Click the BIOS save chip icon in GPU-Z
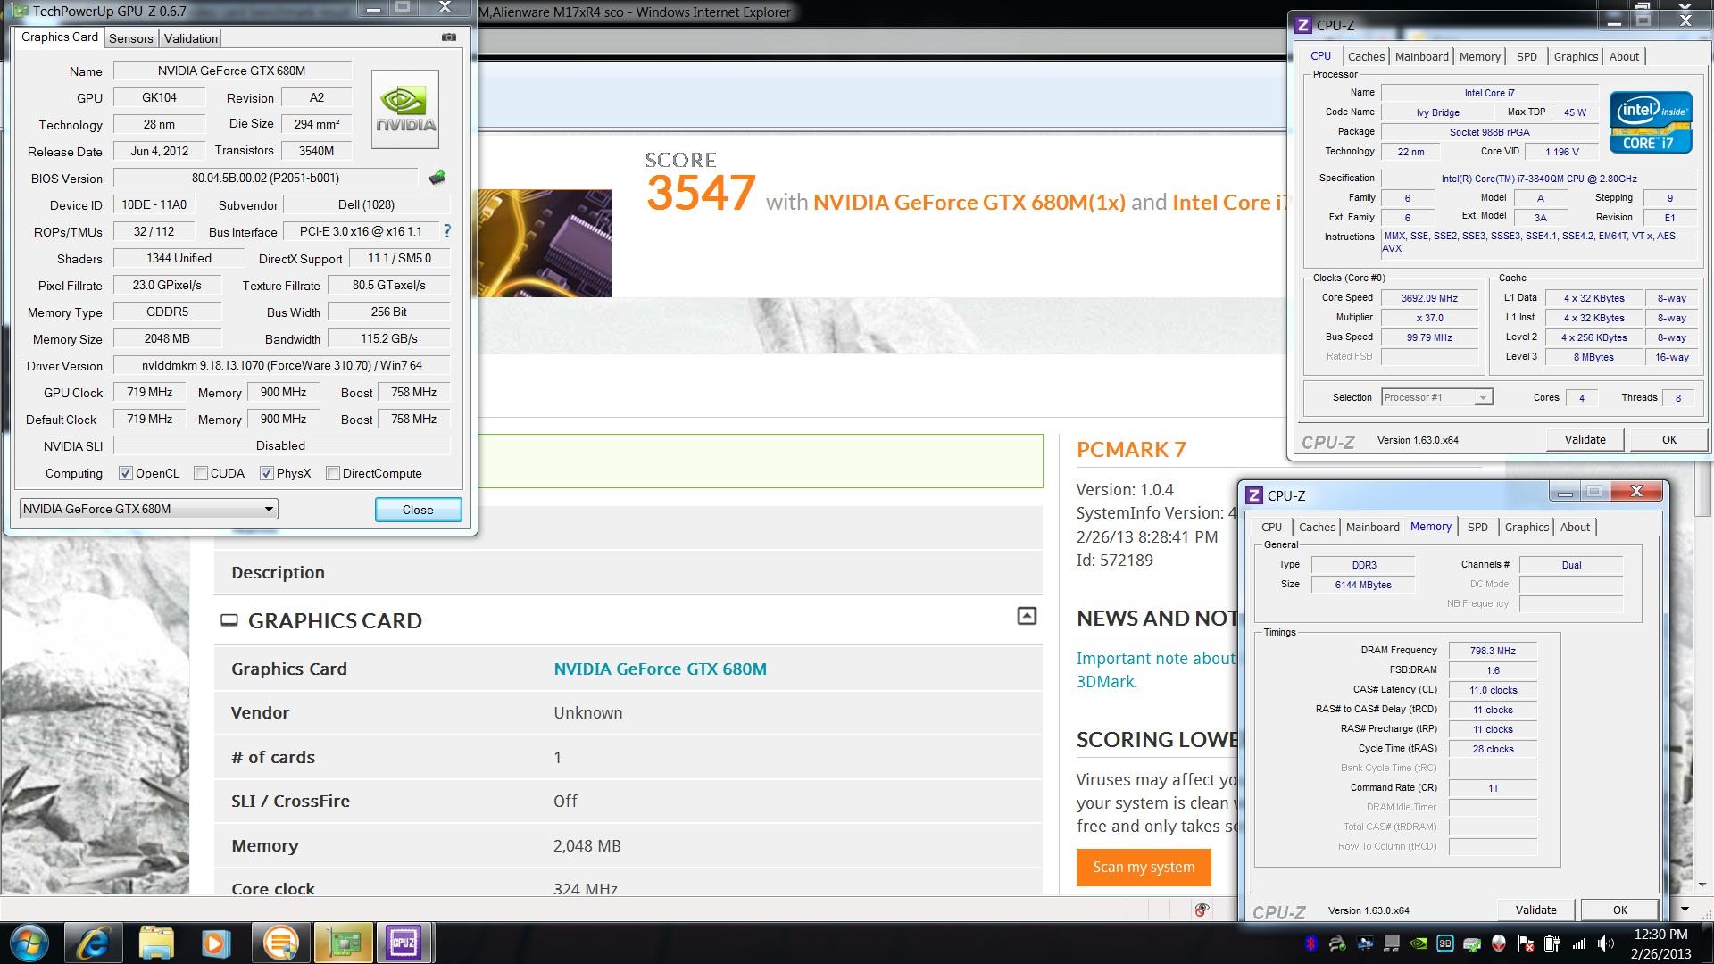The image size is (1714, 964). (437, 178)
